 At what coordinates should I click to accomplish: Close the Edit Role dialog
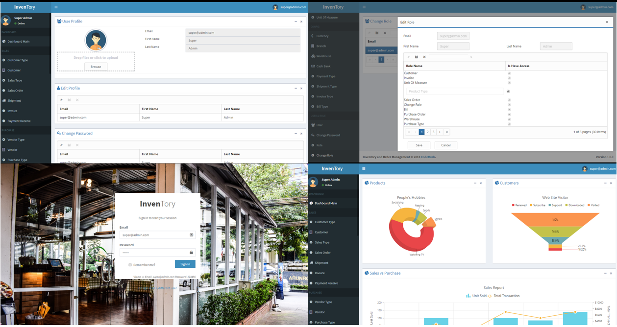(x=607, y=22)
